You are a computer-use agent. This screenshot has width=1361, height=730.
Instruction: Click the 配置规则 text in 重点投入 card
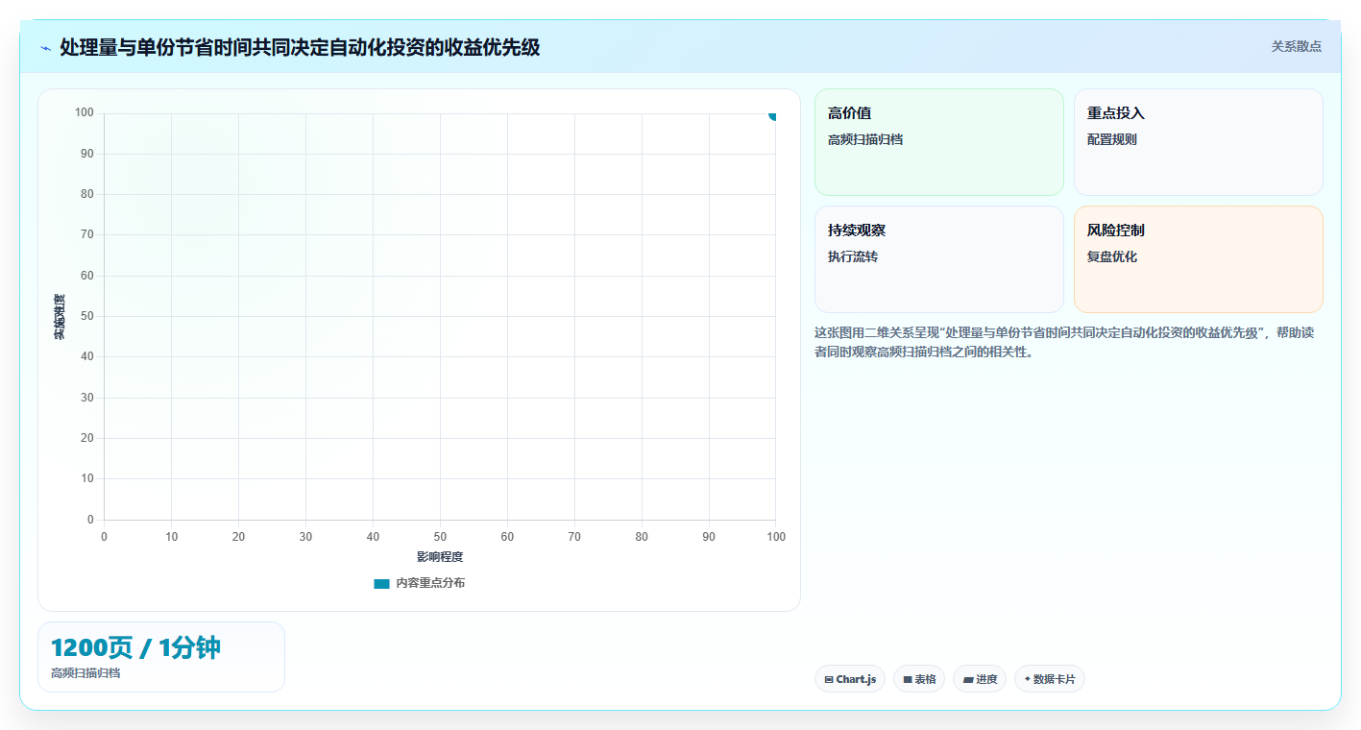1112,139
